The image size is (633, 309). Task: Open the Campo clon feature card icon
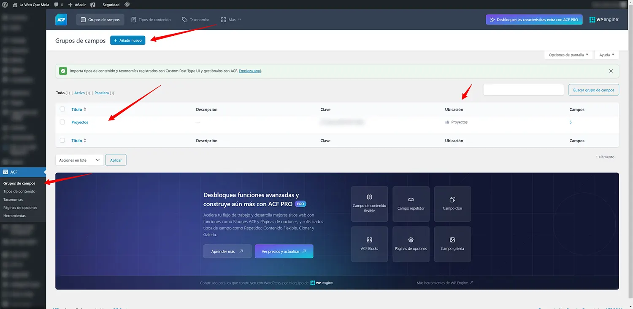click(452, 199)
